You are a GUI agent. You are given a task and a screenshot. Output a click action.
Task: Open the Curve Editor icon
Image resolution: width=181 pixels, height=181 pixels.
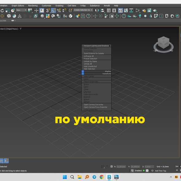(x=126, y=10)
